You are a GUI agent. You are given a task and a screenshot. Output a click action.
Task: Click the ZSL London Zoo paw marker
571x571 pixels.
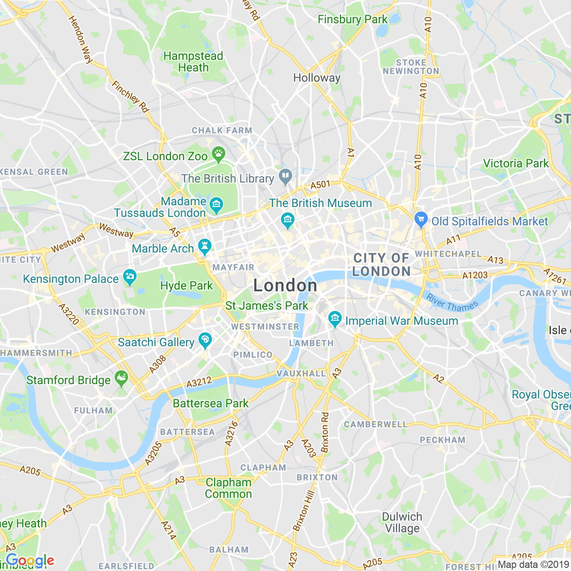218,154
